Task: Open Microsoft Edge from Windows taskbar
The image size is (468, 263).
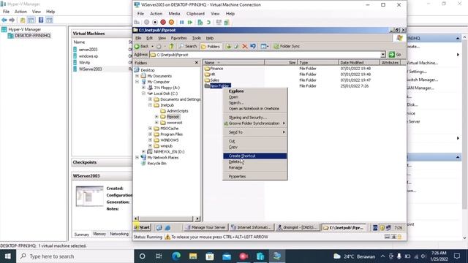Action: [x=176, y=256]
